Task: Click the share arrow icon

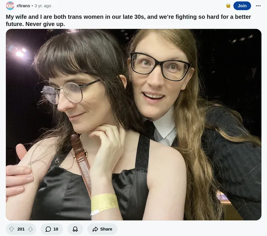Action: click(x=95, y=229)
